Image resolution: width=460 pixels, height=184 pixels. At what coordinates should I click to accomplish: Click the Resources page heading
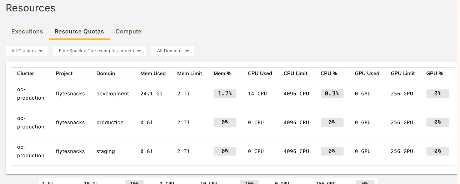(31, 8)
